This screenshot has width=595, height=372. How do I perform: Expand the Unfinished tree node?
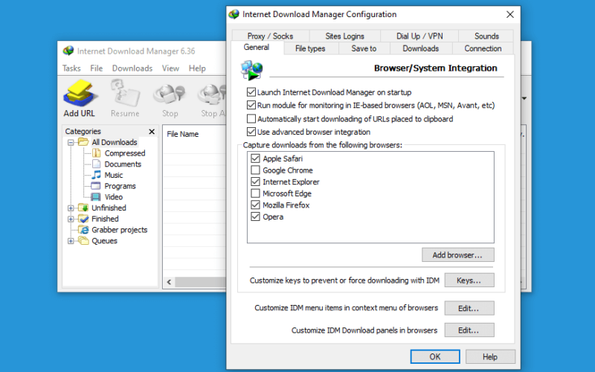click(71, 208)
